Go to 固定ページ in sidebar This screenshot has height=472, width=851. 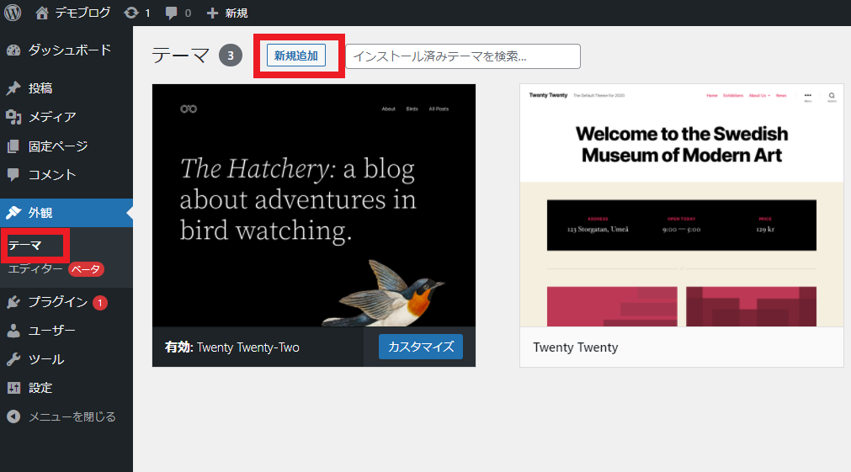(x=57, y=146)
